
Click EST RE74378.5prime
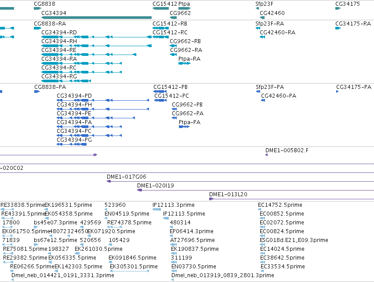point(129,223)
